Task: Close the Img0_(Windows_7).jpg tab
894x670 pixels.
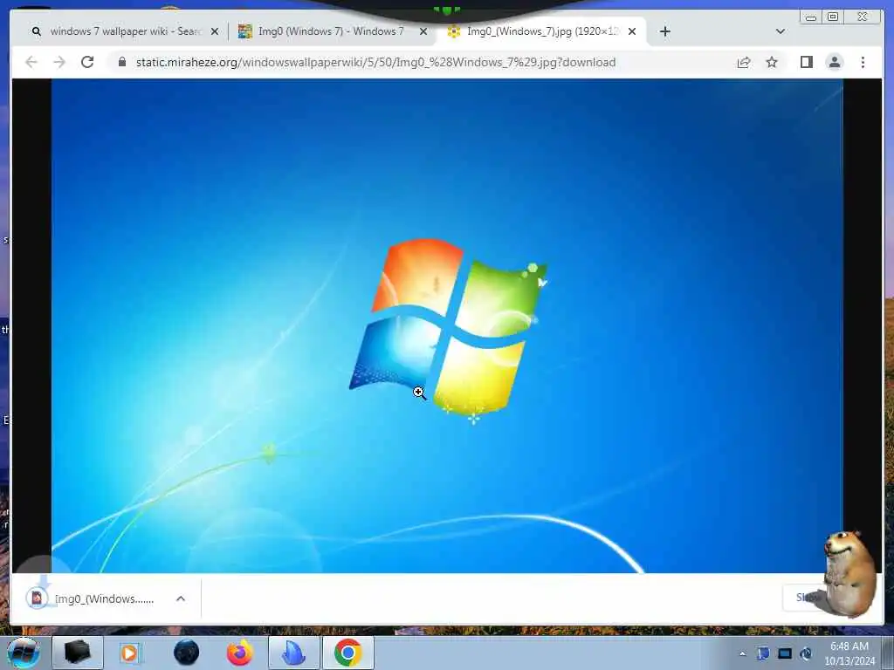Action: tap(632, 32)
